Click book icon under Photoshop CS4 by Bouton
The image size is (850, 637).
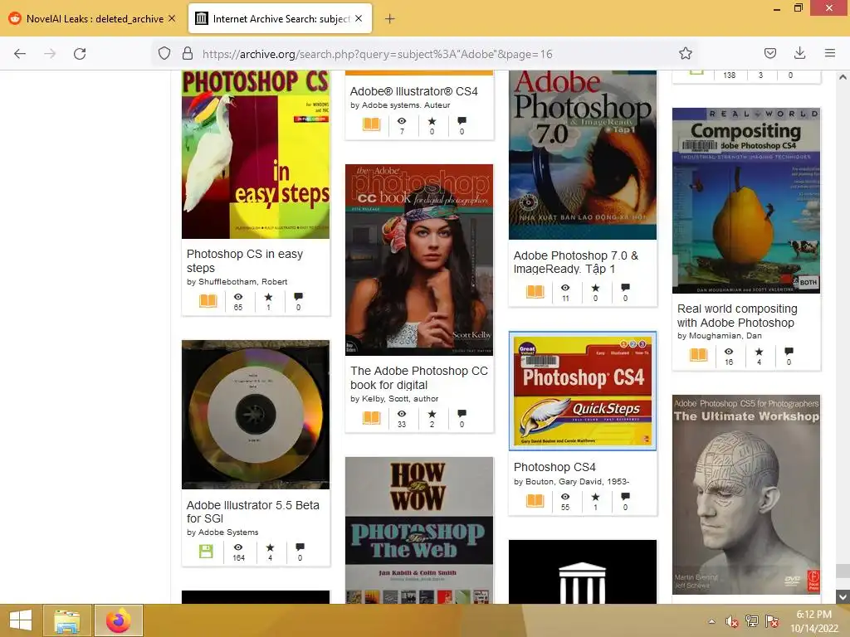pyautogui.click(x=535, y=500)
